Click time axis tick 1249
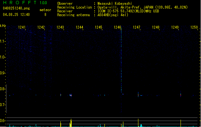The image size is (201, 127). click(x=175, y=27)
